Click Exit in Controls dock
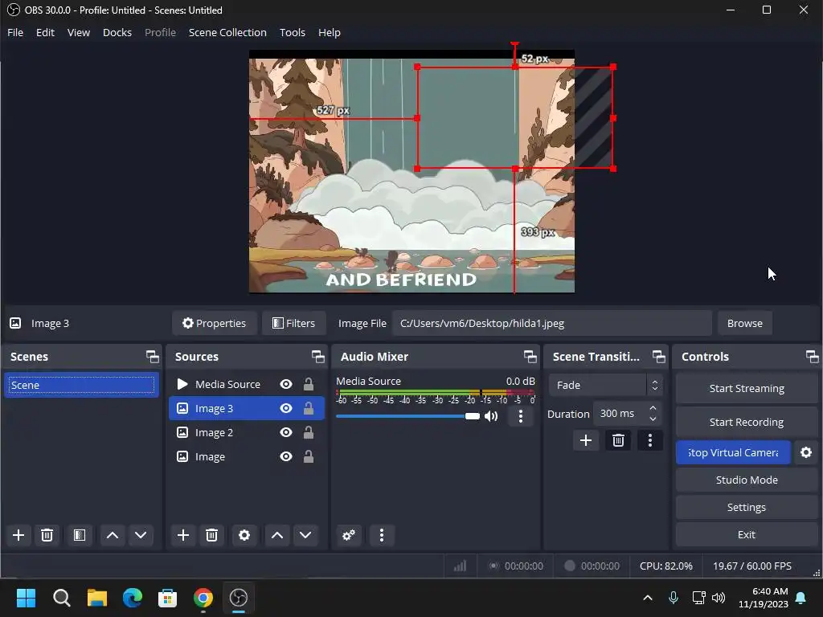The image size is (823, 617). pyautogui.click(x=747, y=534)
